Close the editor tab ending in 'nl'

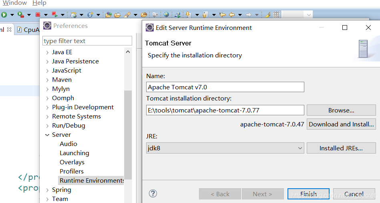[9, 30]
